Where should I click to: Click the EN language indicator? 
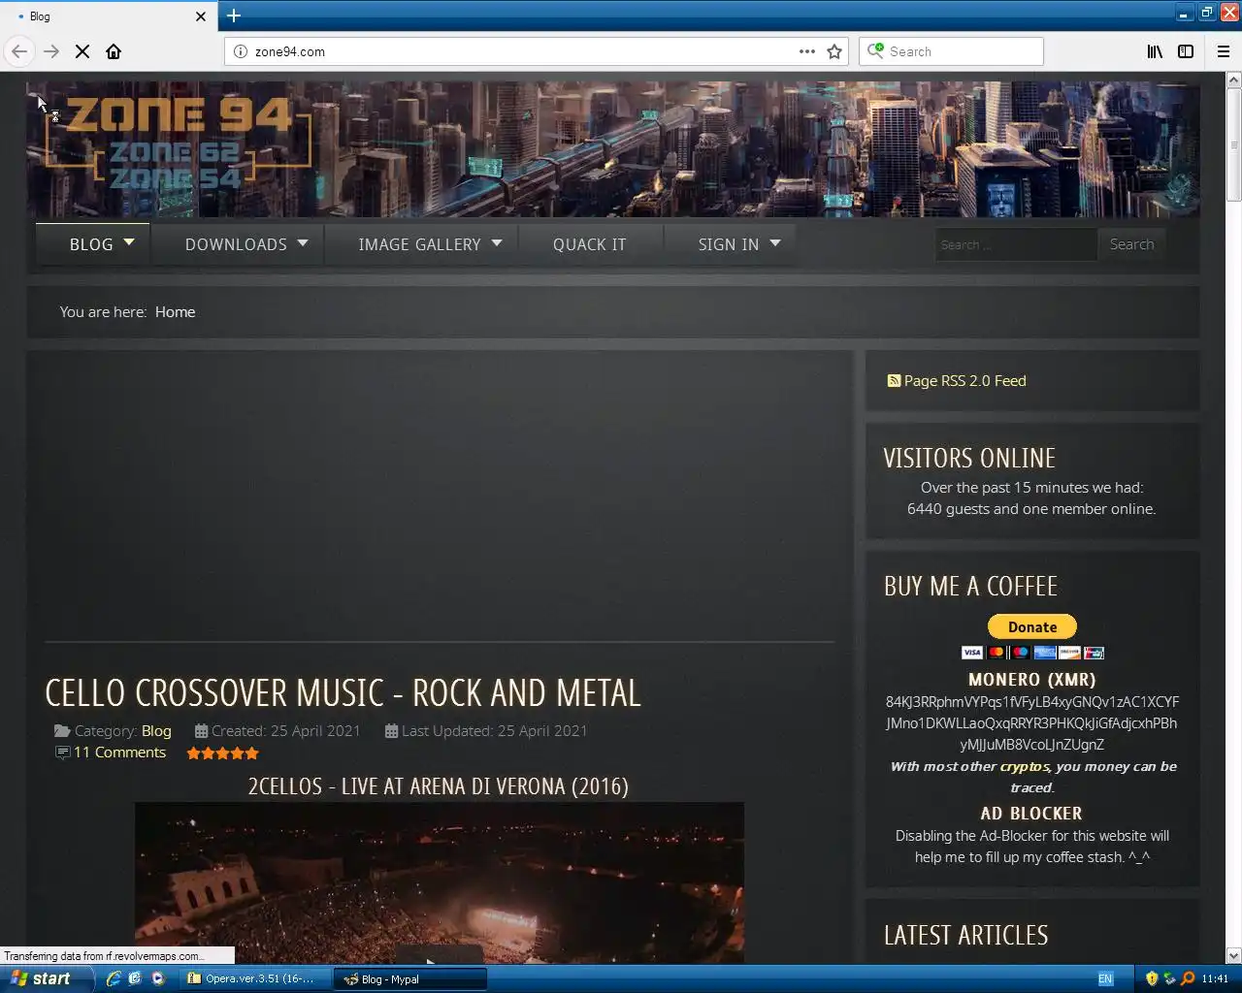pyautogui.click(x=1105, y=978)
